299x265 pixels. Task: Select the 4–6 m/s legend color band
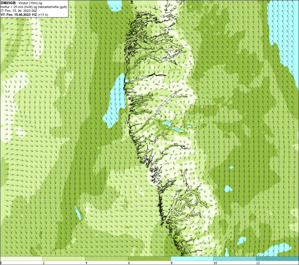coord(107,259)
